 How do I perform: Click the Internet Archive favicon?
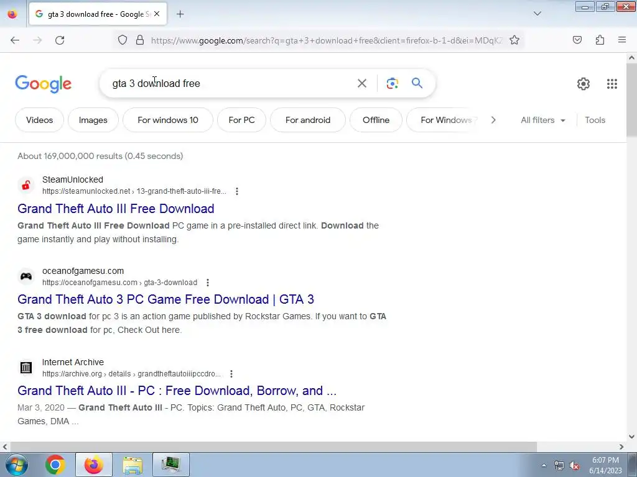click(x=26, y=368)
